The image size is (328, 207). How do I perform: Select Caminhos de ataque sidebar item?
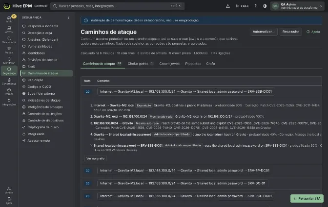click(x=46, y=73)
